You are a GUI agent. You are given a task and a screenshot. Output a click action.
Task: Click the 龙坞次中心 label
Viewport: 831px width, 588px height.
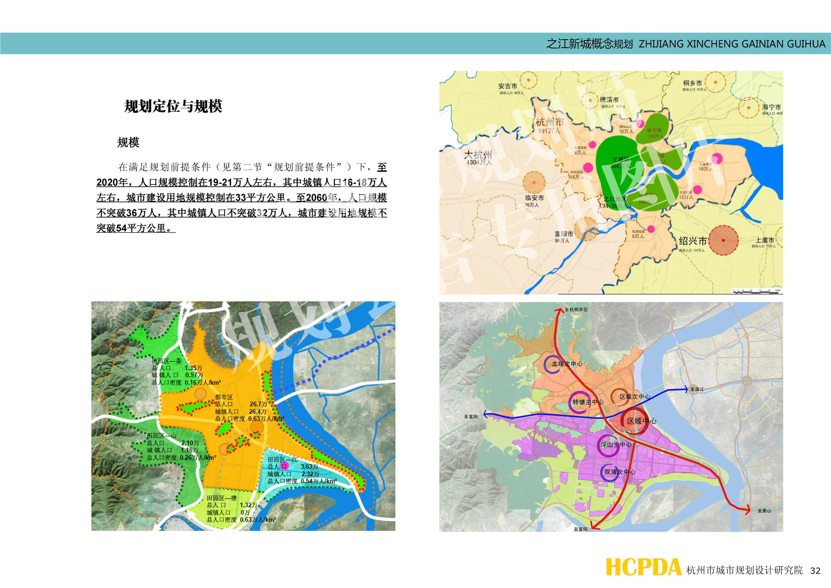[x=567, y=364]
